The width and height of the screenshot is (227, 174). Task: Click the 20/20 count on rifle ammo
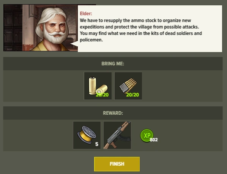(x=132, y=95)
